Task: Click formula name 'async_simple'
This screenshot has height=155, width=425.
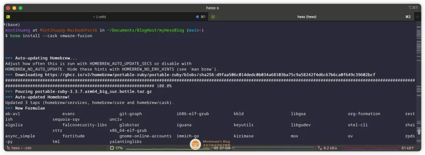Action: 20,136
